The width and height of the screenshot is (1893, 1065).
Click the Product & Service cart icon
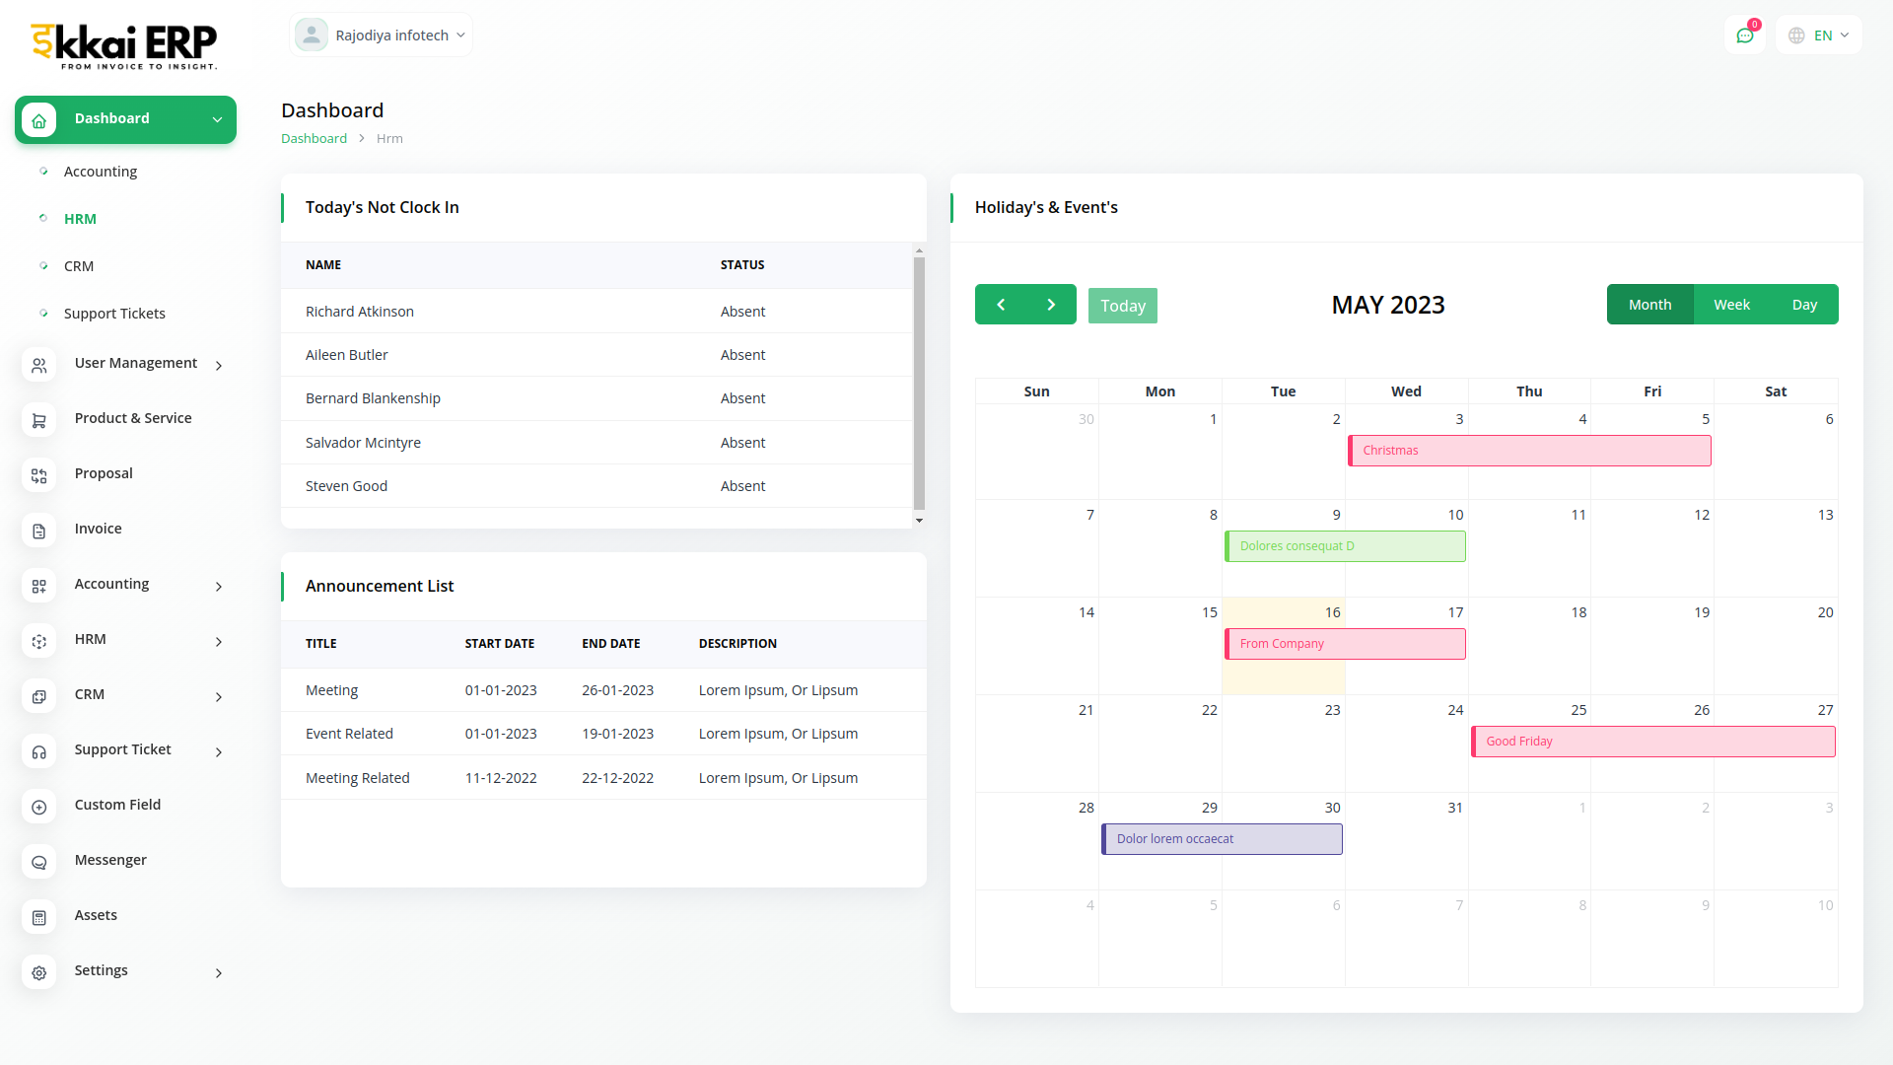click(39, 420)
